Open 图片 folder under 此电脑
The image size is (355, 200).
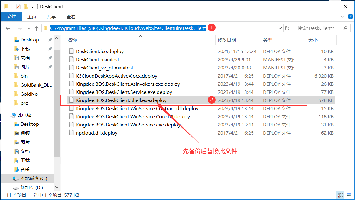pos(25,142)
